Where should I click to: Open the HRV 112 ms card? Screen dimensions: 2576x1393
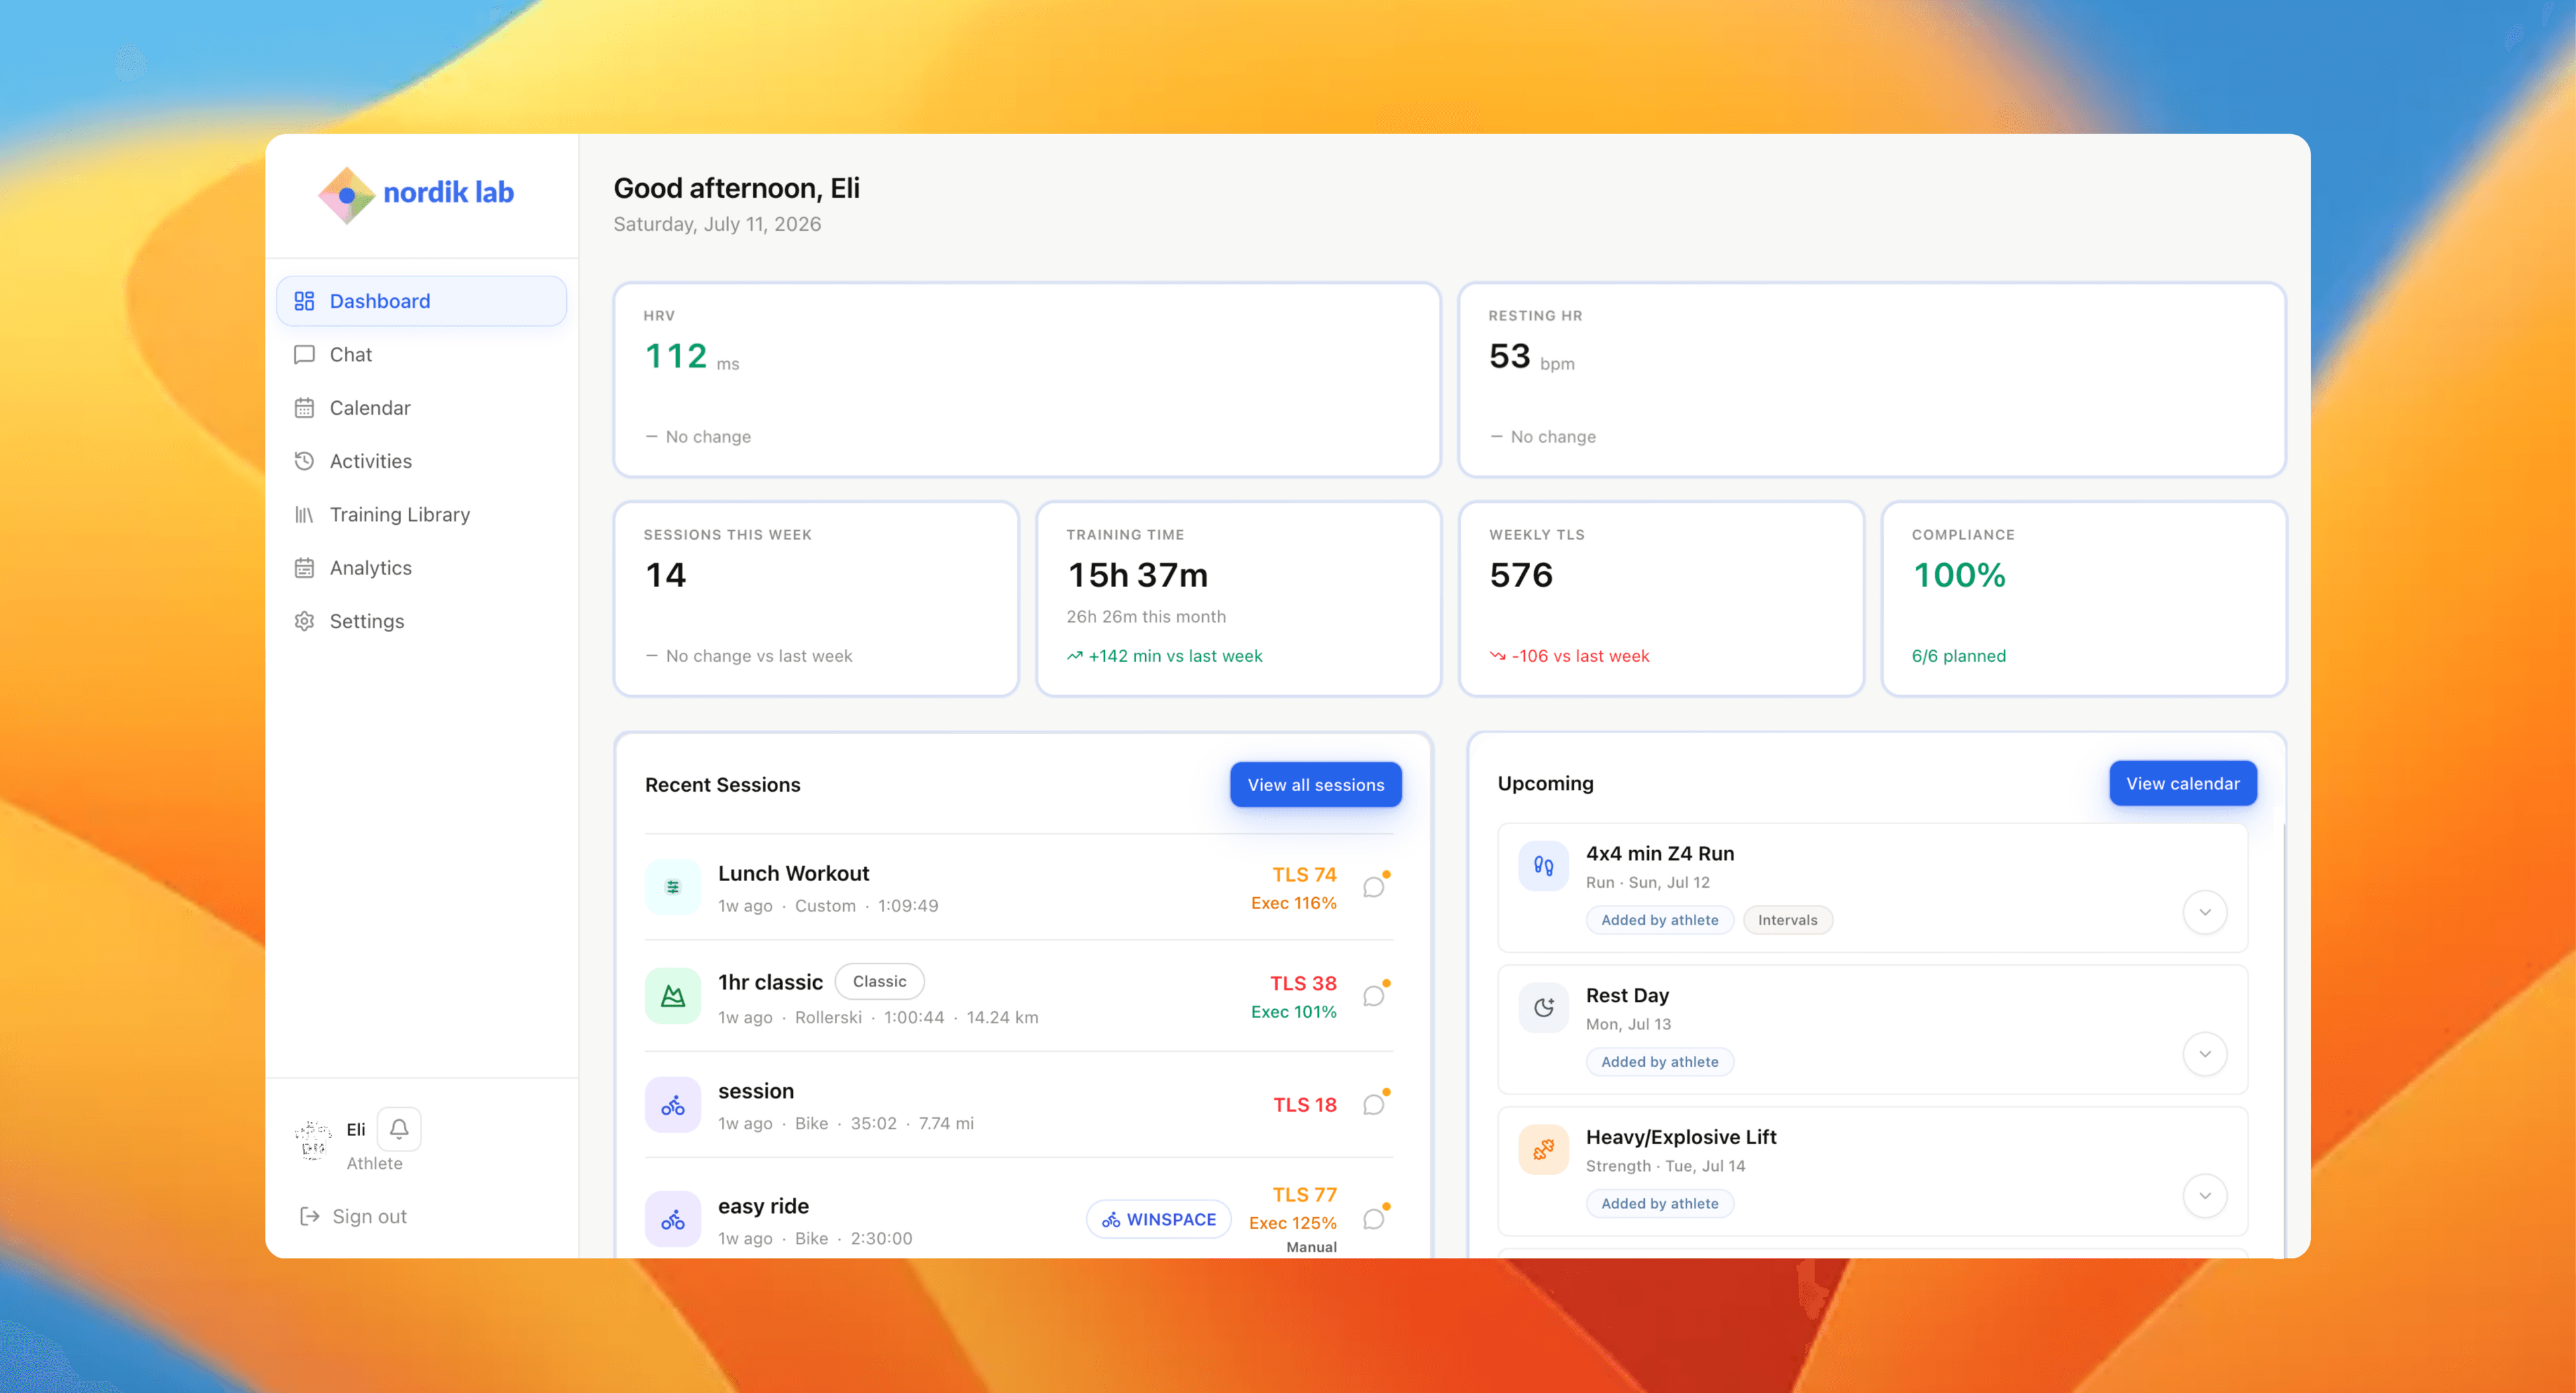pyautogui.click(x=1026, y=379)
